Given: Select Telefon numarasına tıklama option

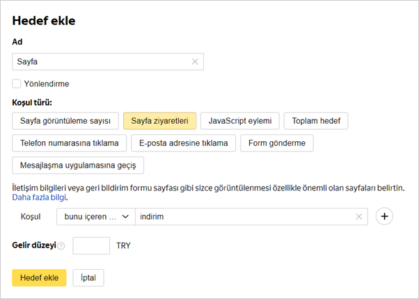Looking at the screenshot, I should pos(69,143).
